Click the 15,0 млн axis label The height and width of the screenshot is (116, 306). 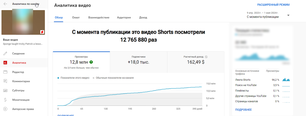211,84
